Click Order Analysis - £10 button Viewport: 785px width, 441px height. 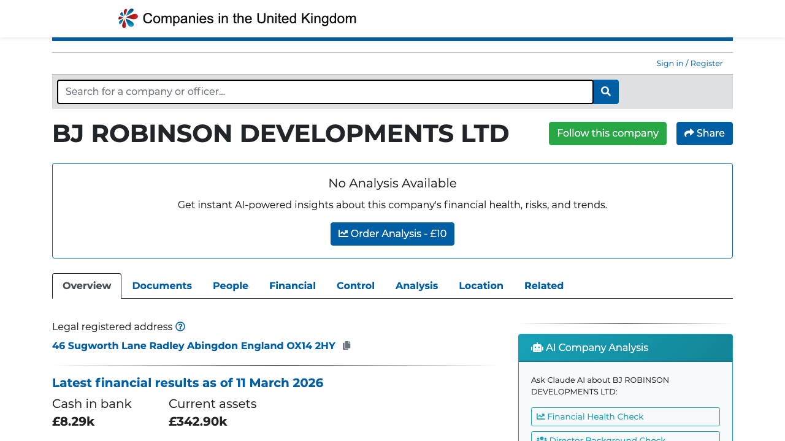[x=392, y=233]
